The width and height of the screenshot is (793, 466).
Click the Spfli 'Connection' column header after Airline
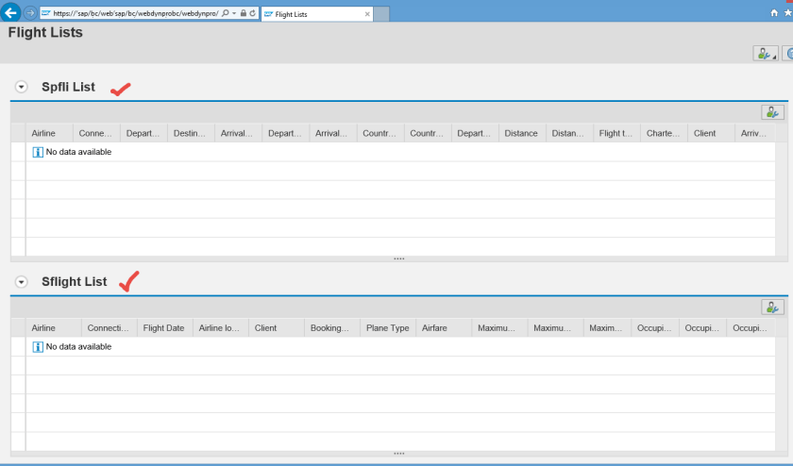click(x=96, y=133)
